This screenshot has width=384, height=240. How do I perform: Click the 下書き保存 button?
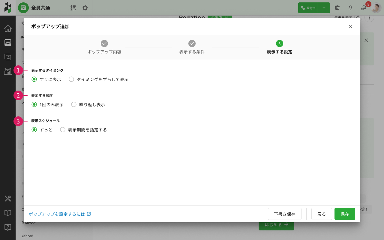(285, 214)
